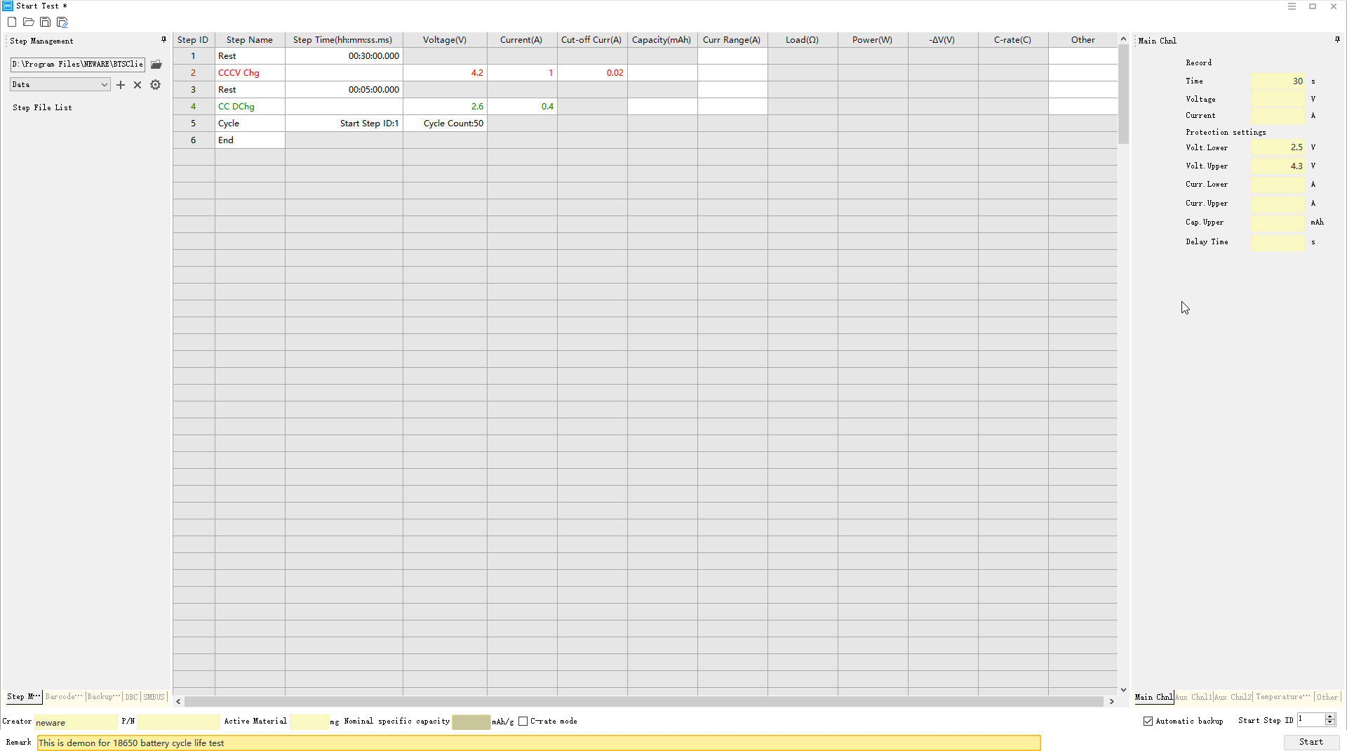Viewport: 1347px width, 751px height.
Task: Uncheck the Automatic backup checkbox
Action: (x=1148, y=722)
